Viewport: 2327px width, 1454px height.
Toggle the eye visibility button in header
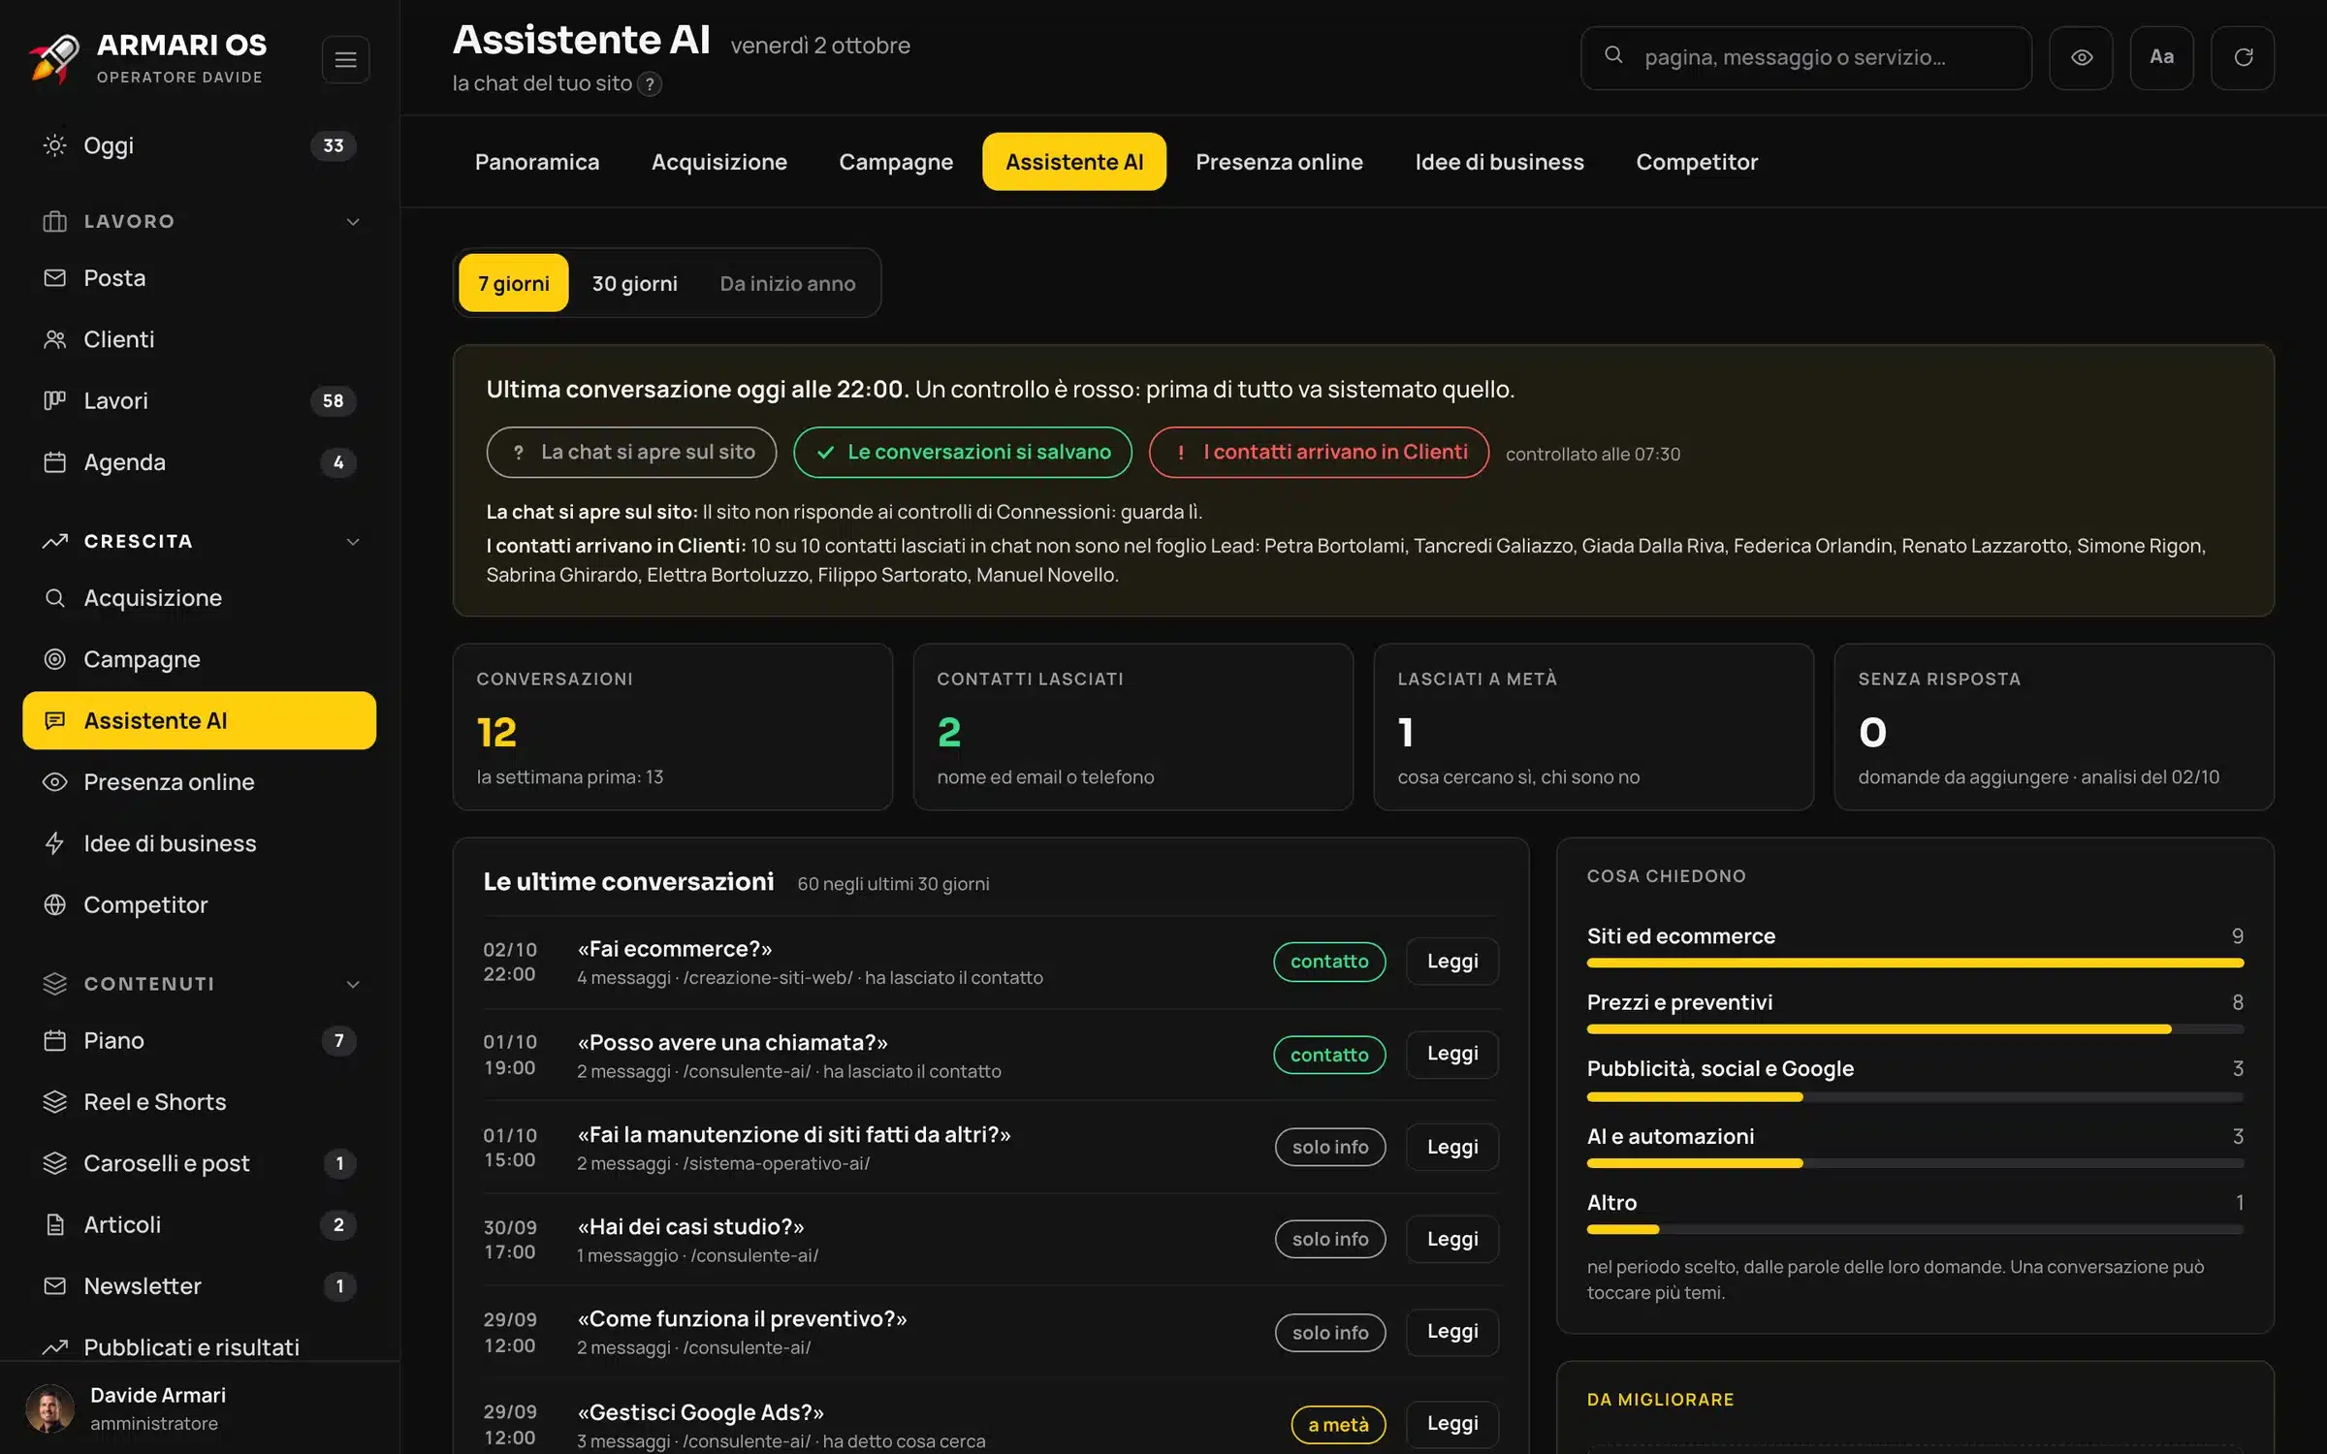click(2081, 57)
